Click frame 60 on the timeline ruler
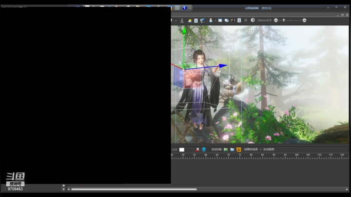The height and width of the screenshot is (197, 351). pyautogui.click(x=206, y=156)
